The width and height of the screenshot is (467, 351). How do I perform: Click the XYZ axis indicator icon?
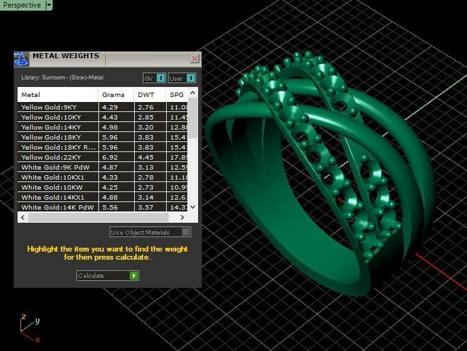tap(29, 328)
